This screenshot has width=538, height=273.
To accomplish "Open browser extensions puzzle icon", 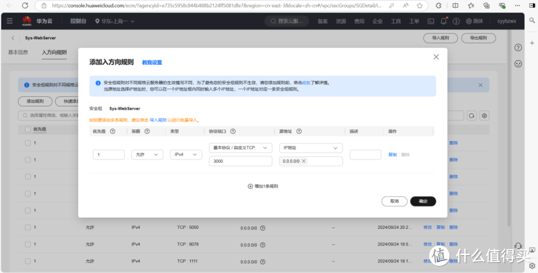I will point(439,6).
